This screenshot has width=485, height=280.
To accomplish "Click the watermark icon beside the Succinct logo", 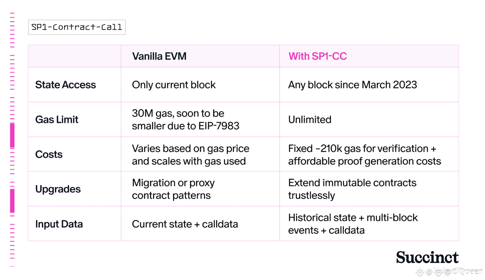I will [x=420, y=272].
